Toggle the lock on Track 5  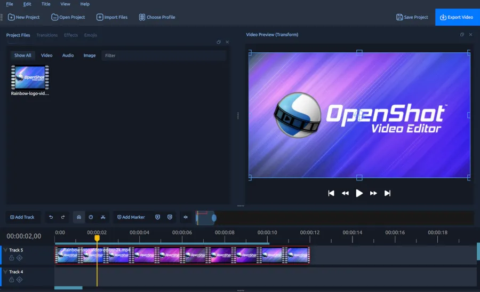click(x=12, y=258)
